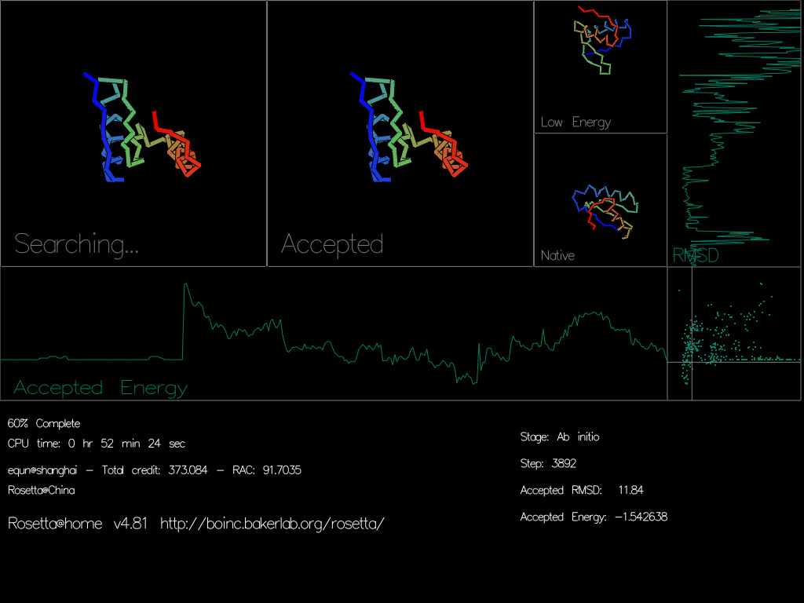Click the Total credit value 373.084
The width and height of the screenshot is (804, 603).
point(188,470)
